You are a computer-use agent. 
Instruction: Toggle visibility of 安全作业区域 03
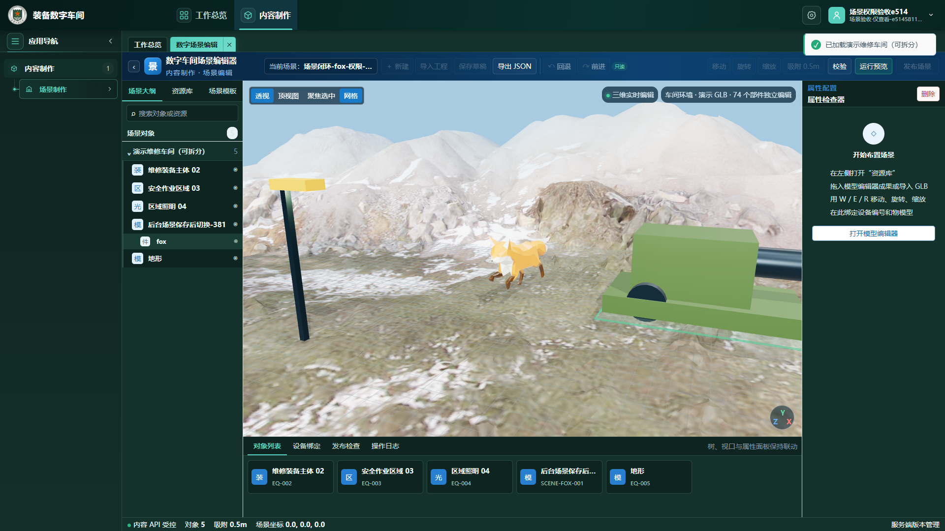pyautogui.click(x=235, y=188)
